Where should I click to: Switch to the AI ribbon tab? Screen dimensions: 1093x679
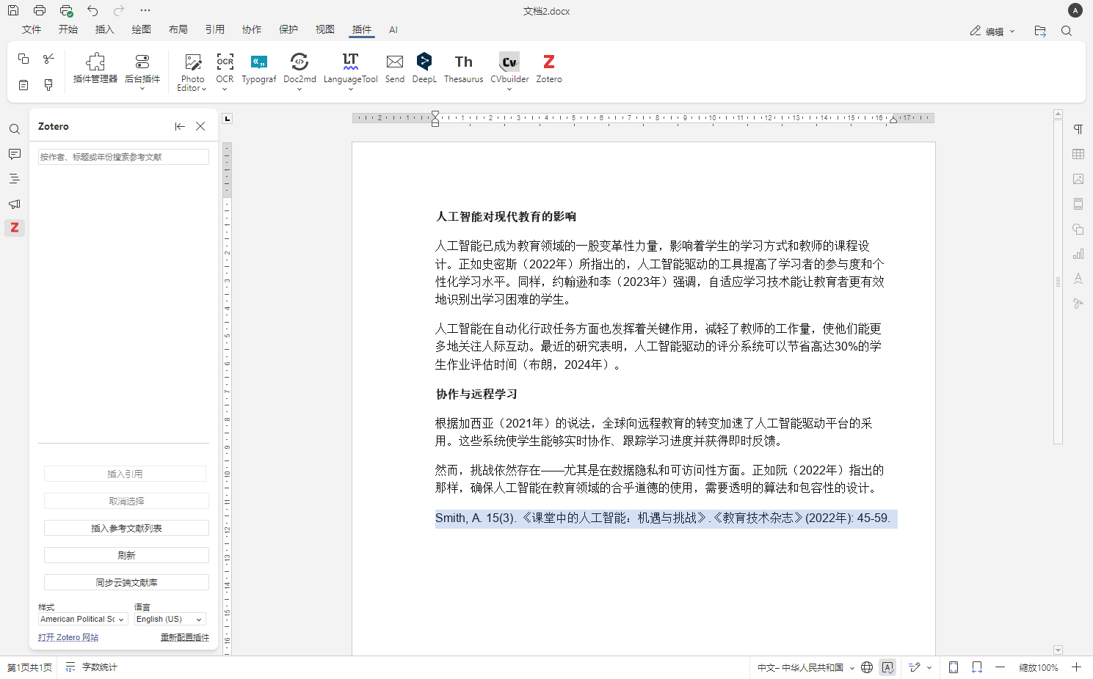click(393, 30)
